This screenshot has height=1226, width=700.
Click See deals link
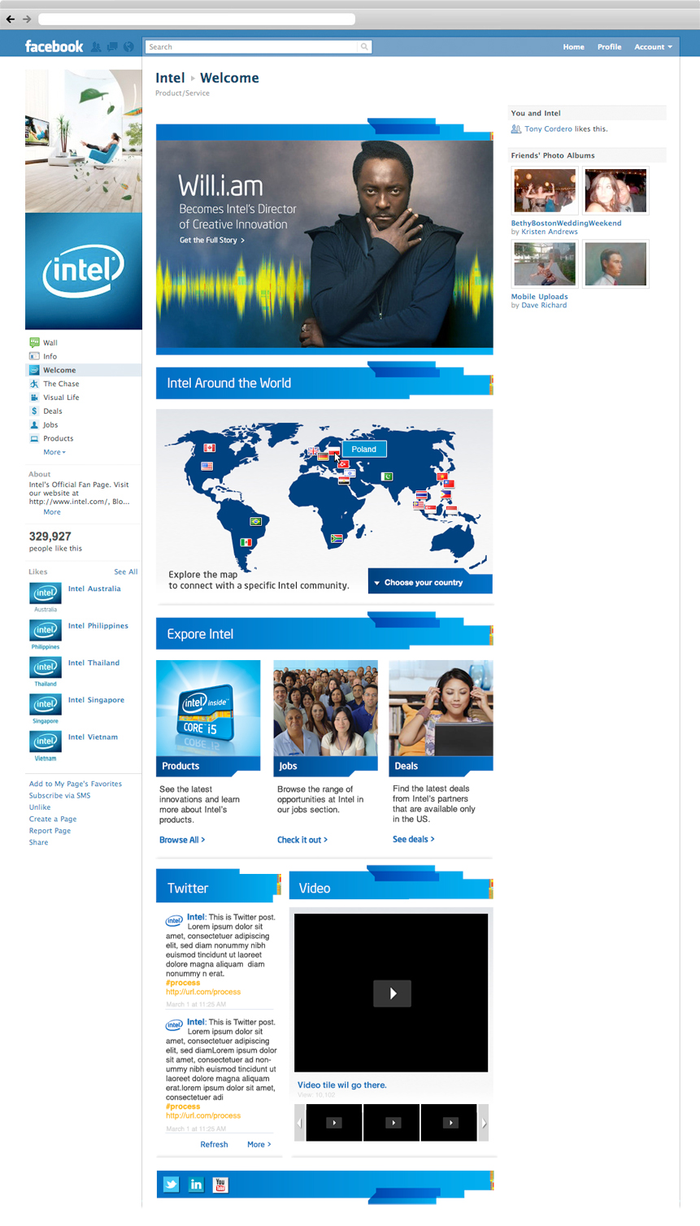[x=414, y=839]
